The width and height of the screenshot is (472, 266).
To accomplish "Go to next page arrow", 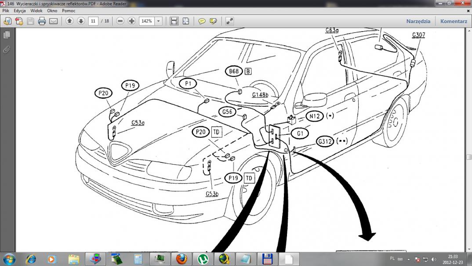I will tap(81, 21).
